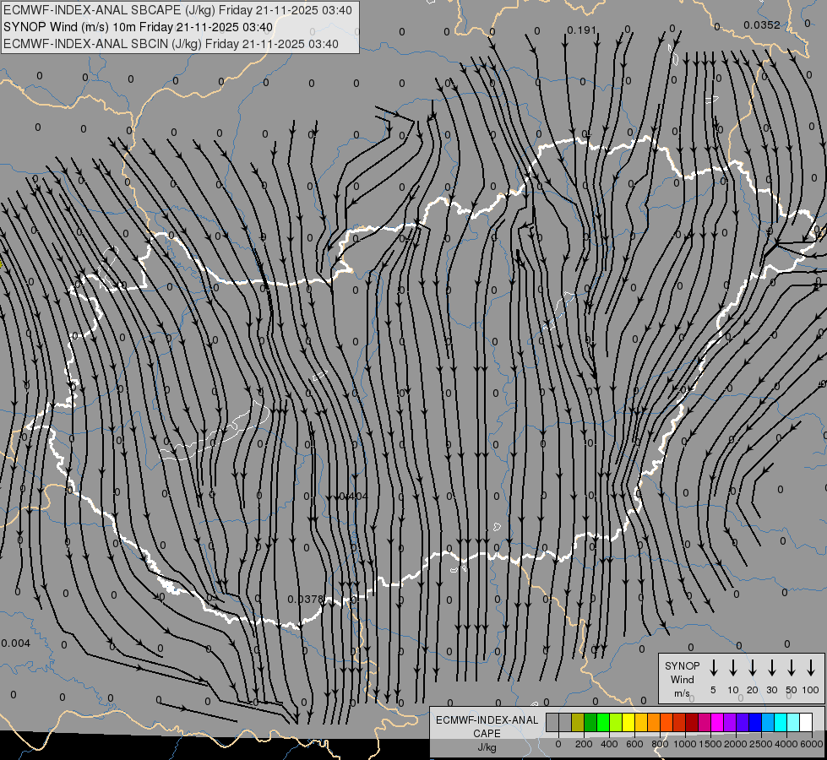Click the map value '0.0378'

point(305,600)
